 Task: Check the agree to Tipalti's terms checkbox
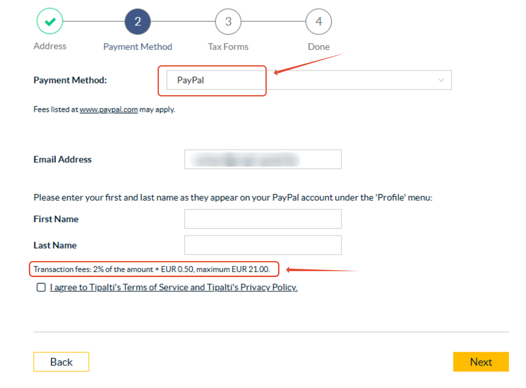41,287
